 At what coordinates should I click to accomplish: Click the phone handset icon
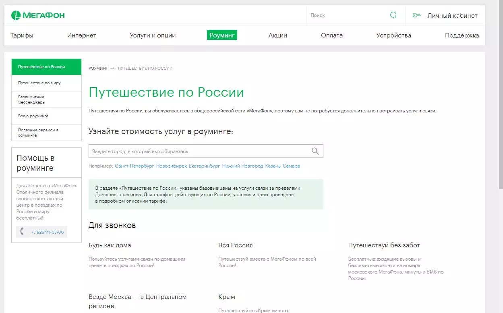[22, 232]
